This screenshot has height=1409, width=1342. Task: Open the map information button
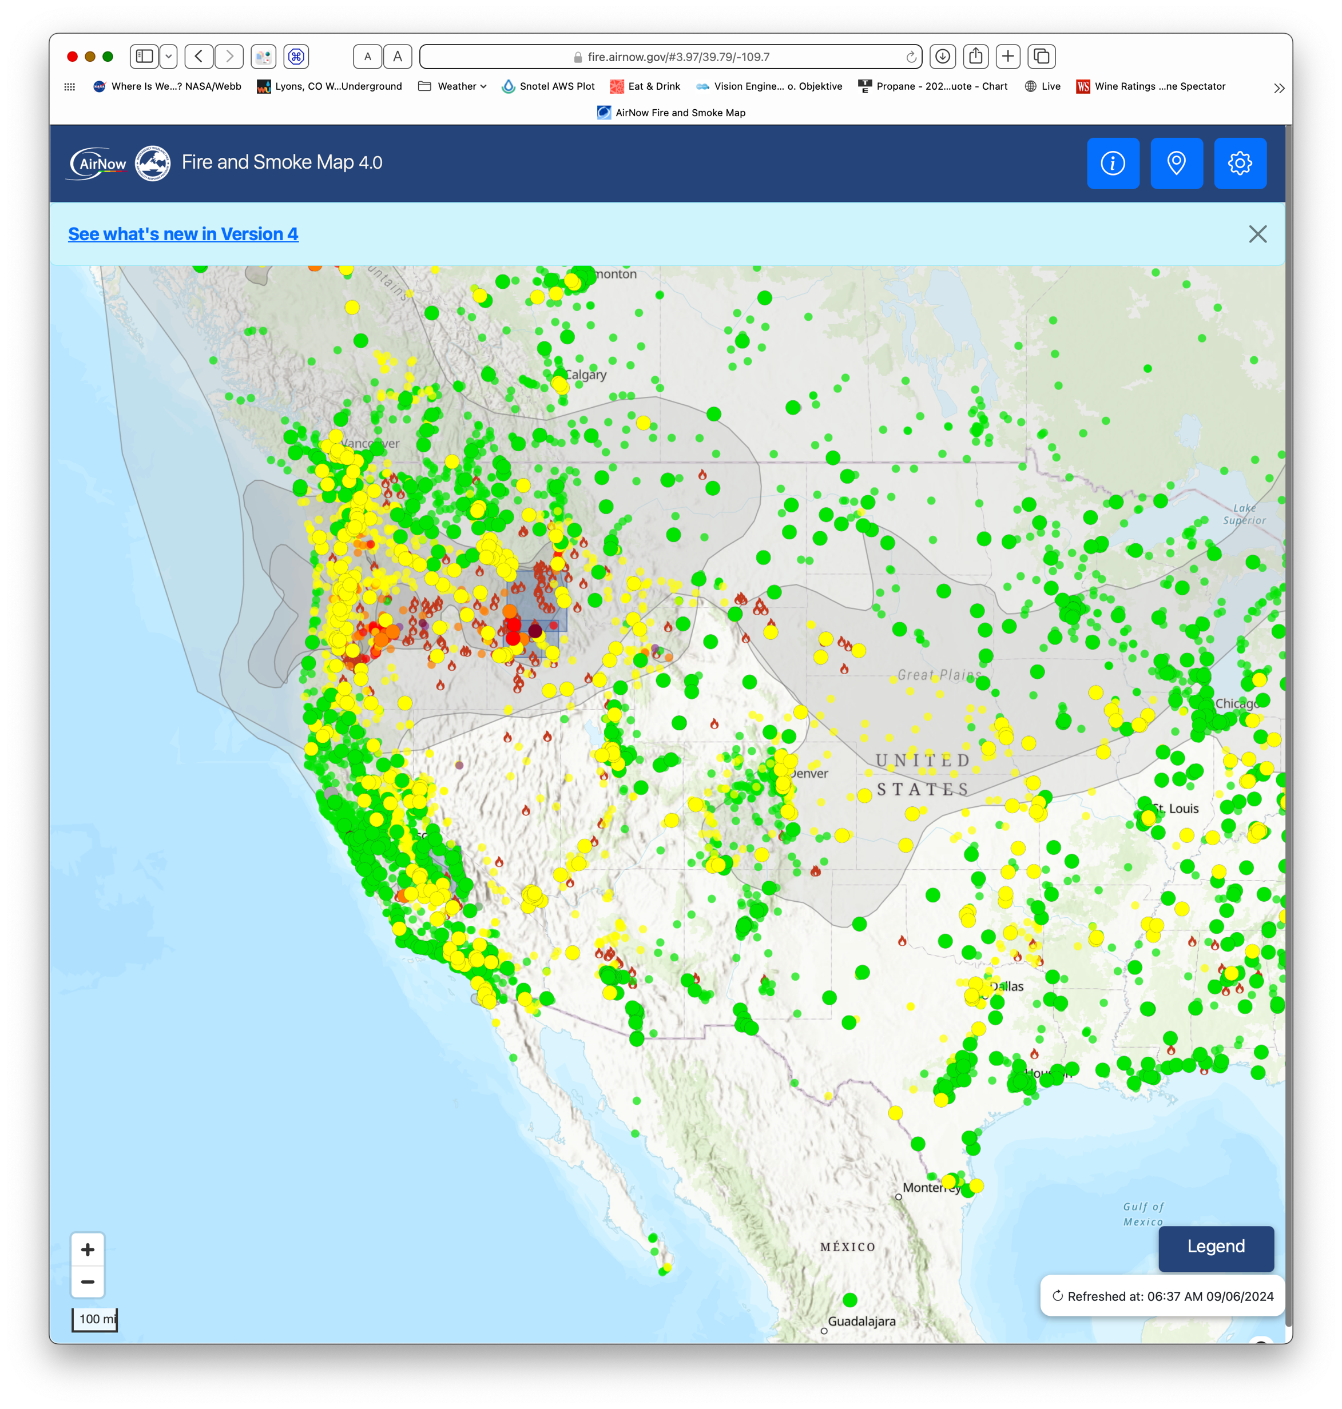click(1113, 163)
